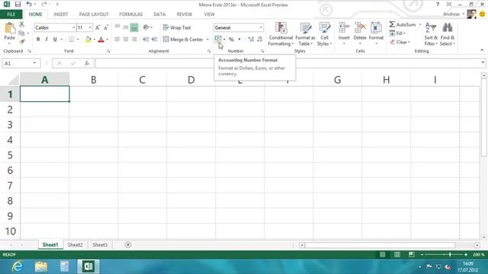Align text right
This screenshot has width=488, height=274.
pos(134,40)
